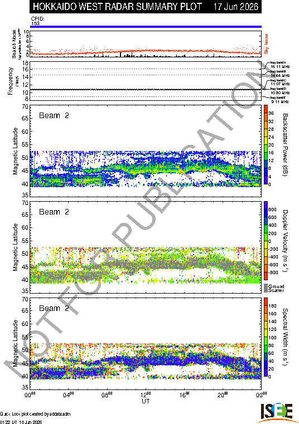Click the Beam 2 label in spectral width panel
This screenshot has width=299, height=424.
tap(54, 308)
